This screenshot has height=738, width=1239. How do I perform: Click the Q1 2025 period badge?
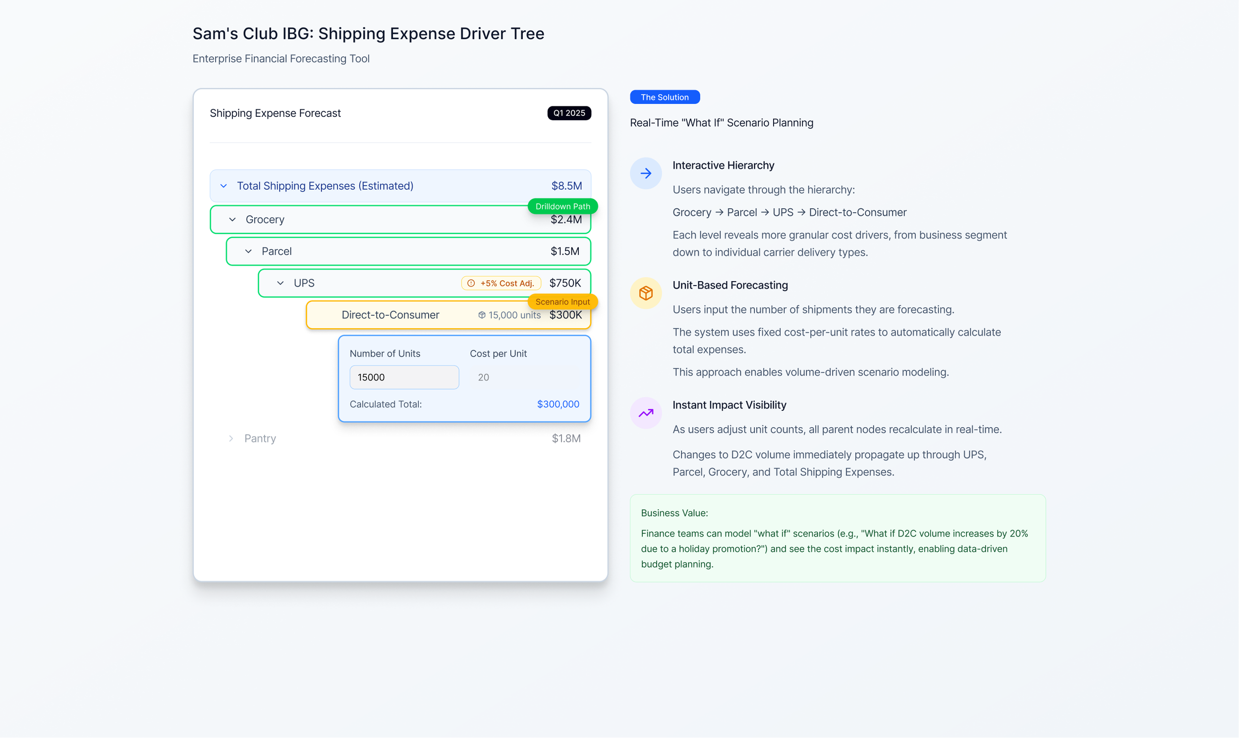[569, 113]
